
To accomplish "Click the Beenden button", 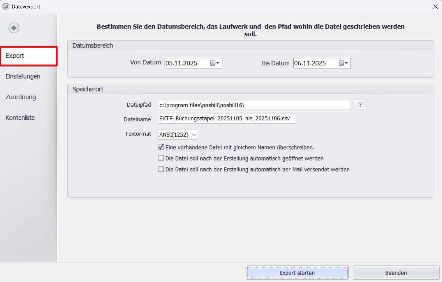I will (x=396, y=273).
